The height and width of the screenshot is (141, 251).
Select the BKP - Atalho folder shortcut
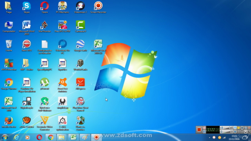point(27,65)
